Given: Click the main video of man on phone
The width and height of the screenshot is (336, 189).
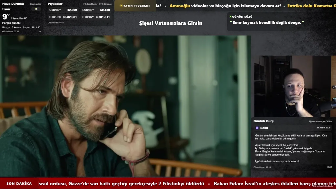Looking at the screenshot, I should click(125, 106).
